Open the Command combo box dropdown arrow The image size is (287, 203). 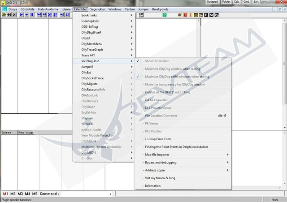110,194
